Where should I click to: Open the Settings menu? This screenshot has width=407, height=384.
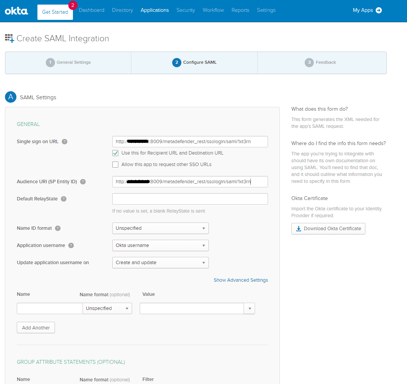click(x=266, y=10)
